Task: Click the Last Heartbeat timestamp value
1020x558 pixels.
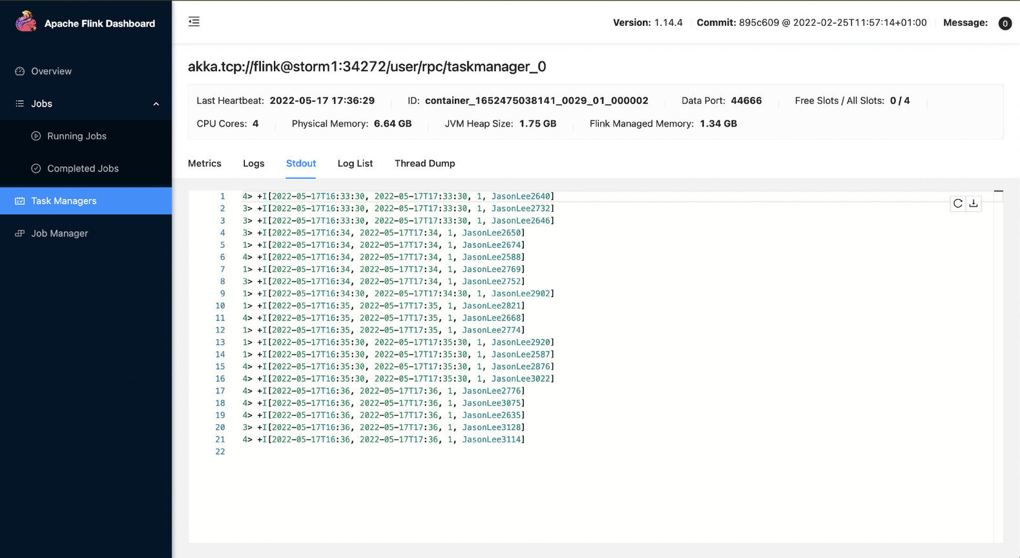Action: tap(322, 101)
